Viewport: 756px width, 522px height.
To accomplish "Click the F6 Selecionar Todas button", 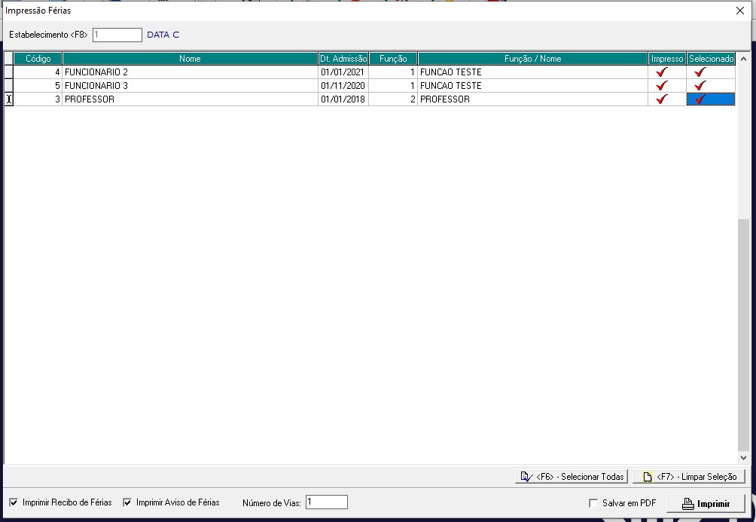I will coord(572,477).
